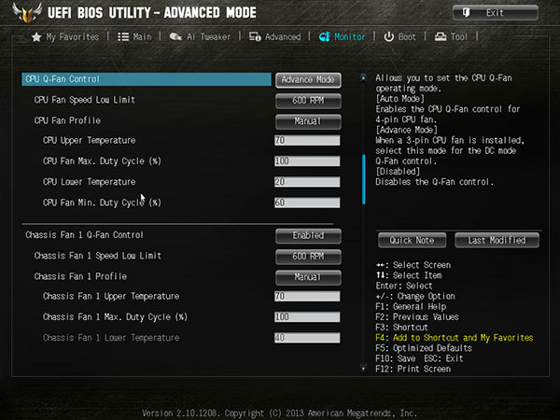Viewport: 560px width, 420px height.
Task: Click the star icon beside My Favorites
Action: [36, 37]
